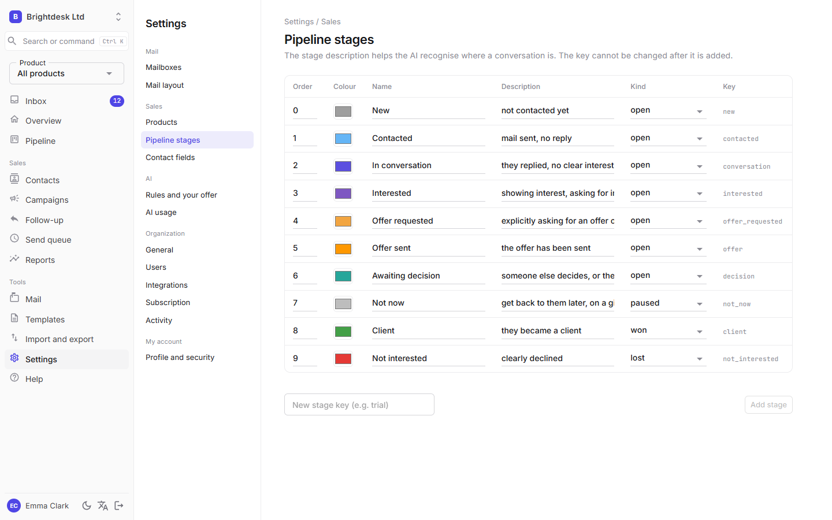Click the Import and export arrows icon

point(14,338)
